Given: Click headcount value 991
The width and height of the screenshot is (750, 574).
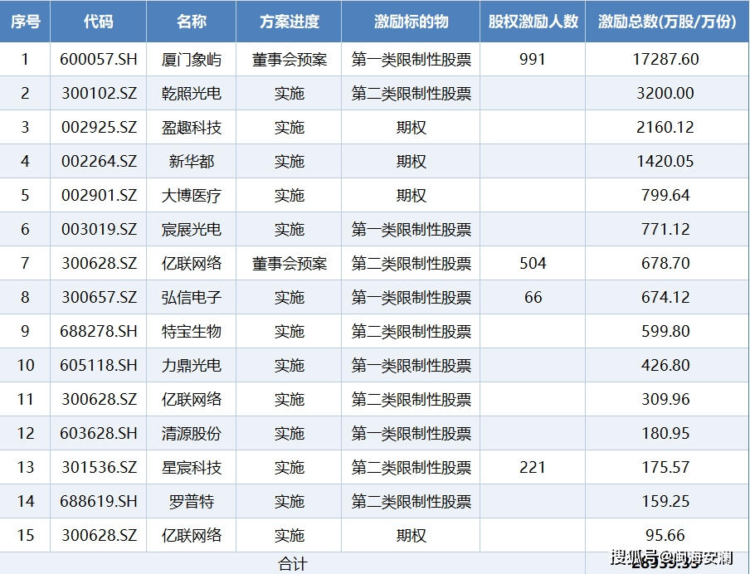Looking at the screenshot, I should click(533, 60).
